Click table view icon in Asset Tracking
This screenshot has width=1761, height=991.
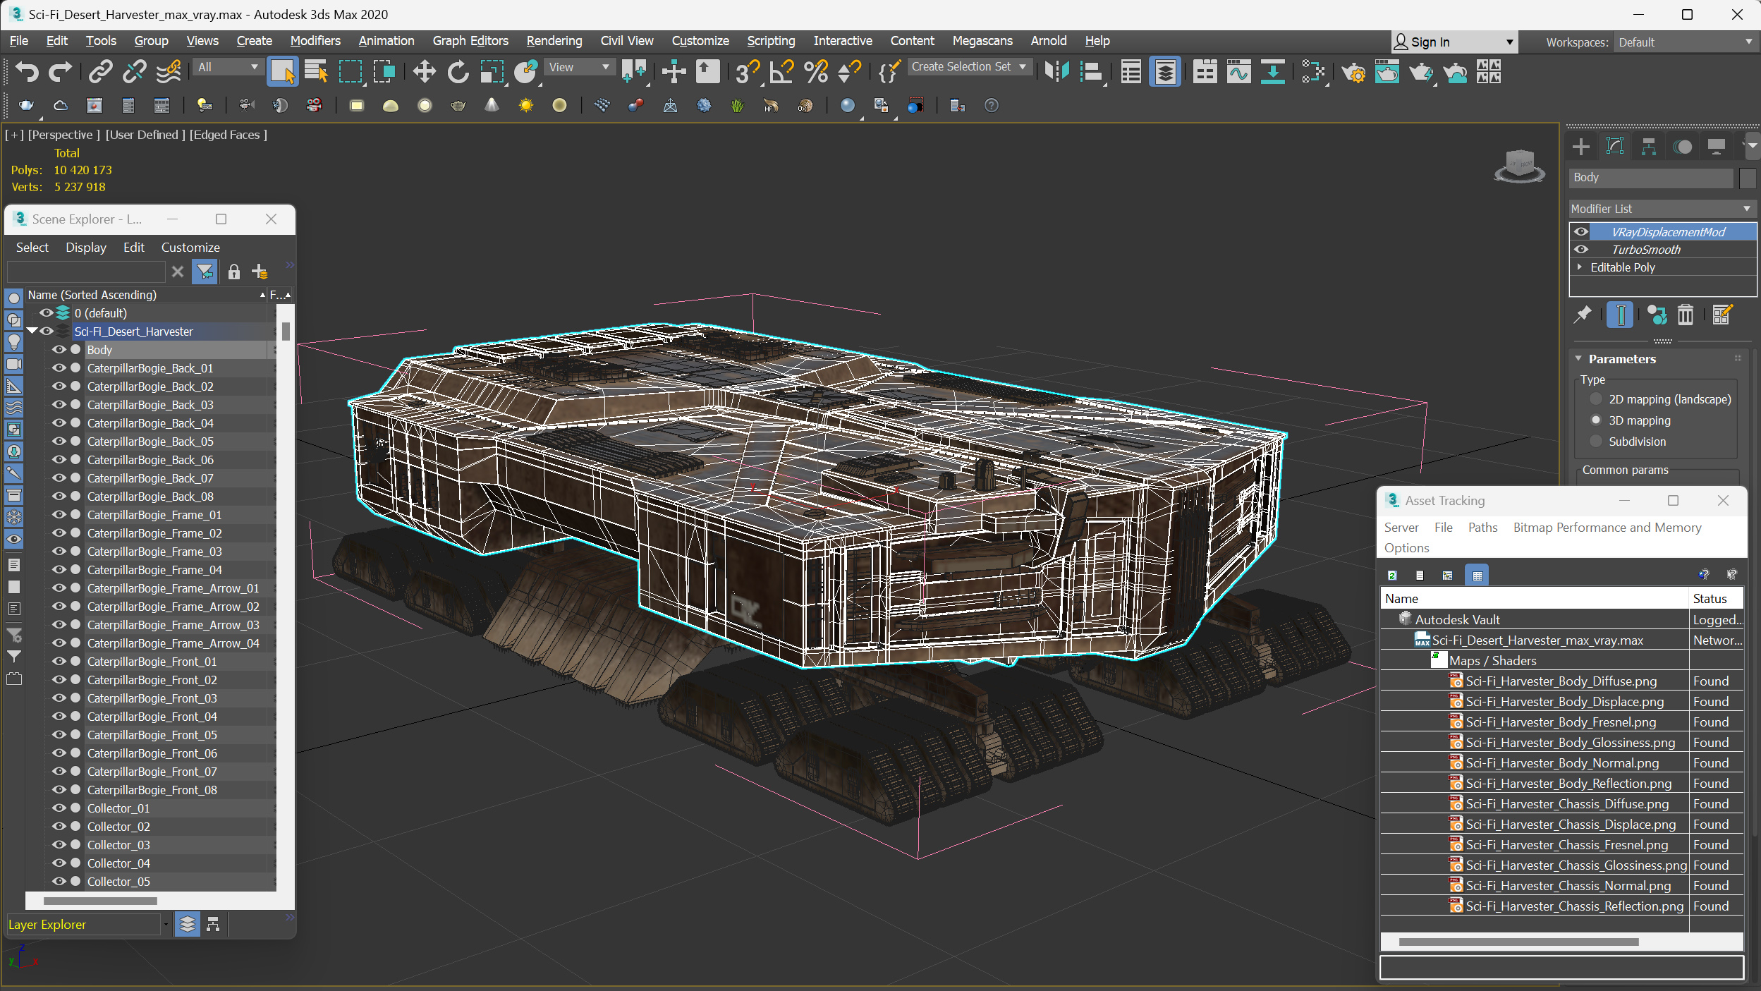pyautogui.click(x=1477, y=576)
